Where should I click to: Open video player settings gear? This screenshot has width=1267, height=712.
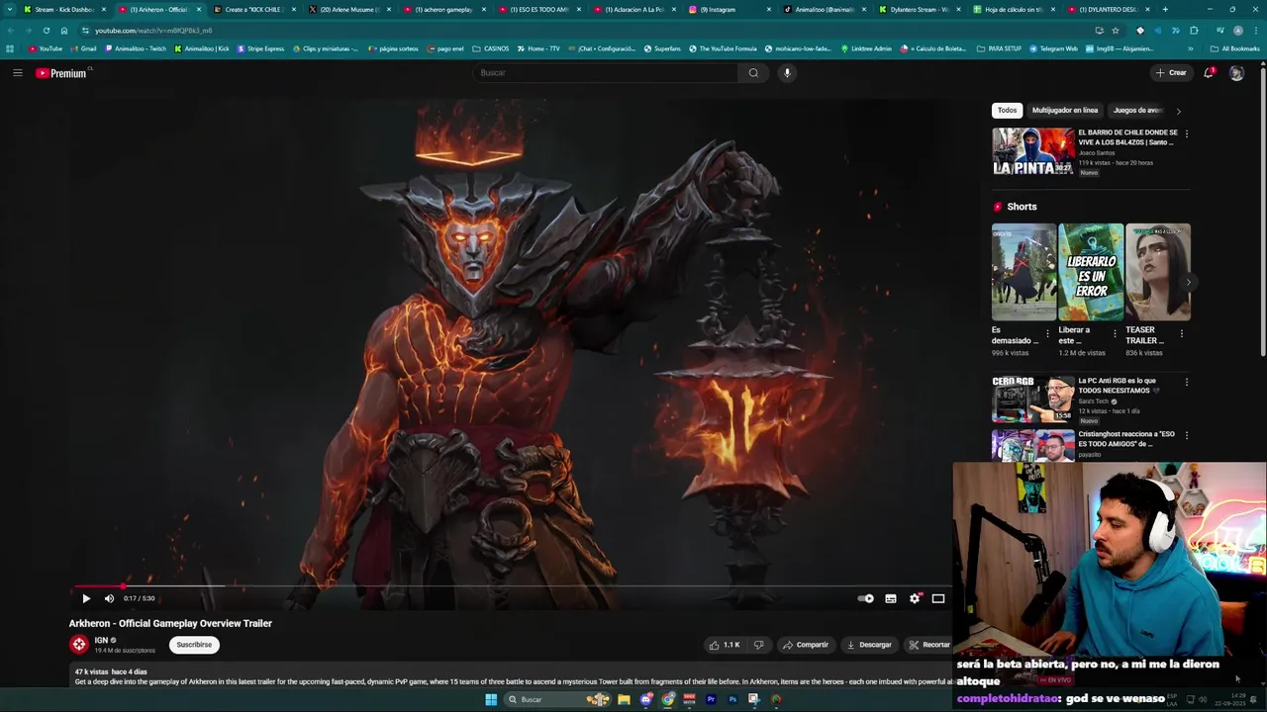pos(915,598)
